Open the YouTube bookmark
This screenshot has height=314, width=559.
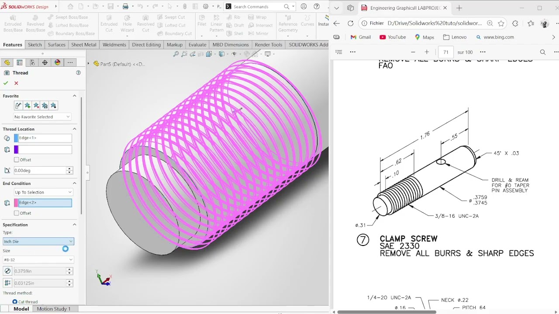[393, 37]
